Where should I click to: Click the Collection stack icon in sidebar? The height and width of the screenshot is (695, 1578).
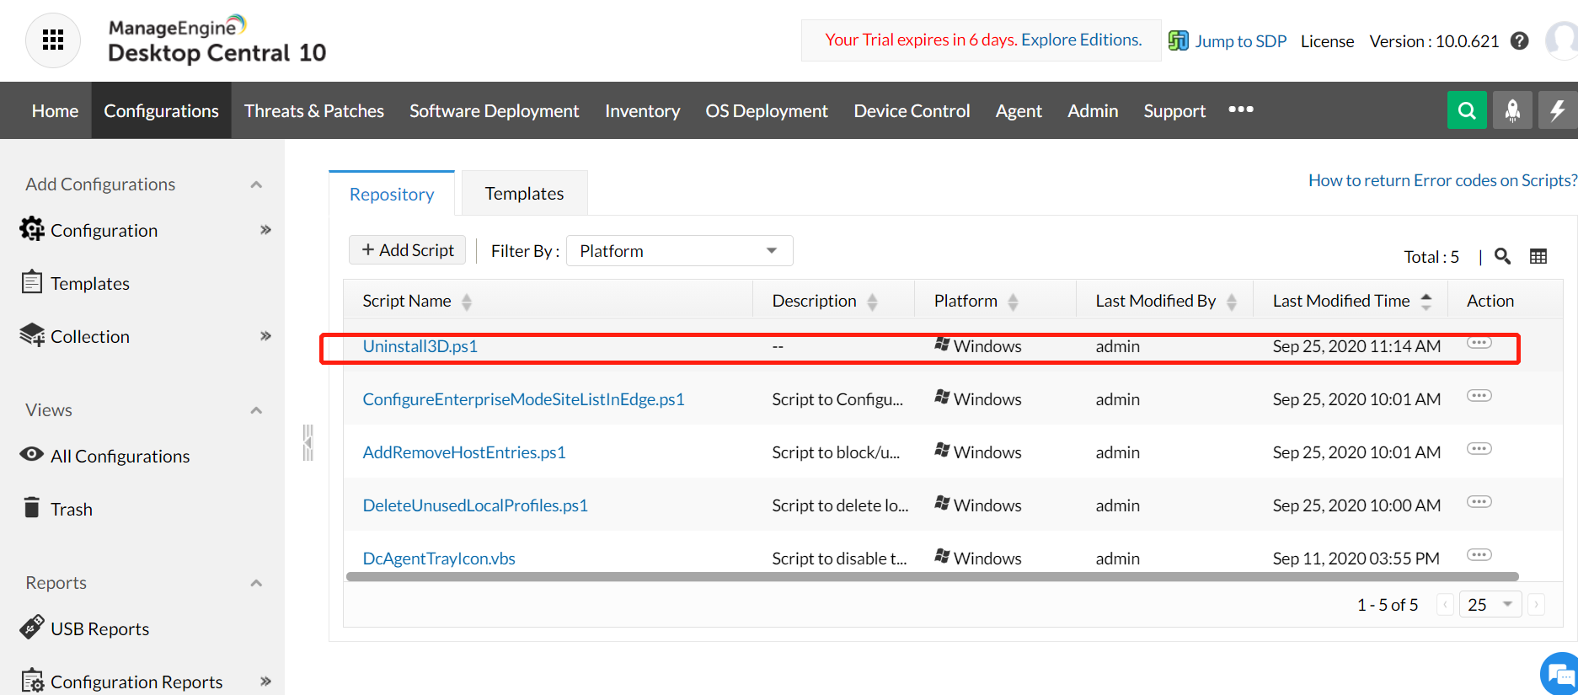coord(32,334)
